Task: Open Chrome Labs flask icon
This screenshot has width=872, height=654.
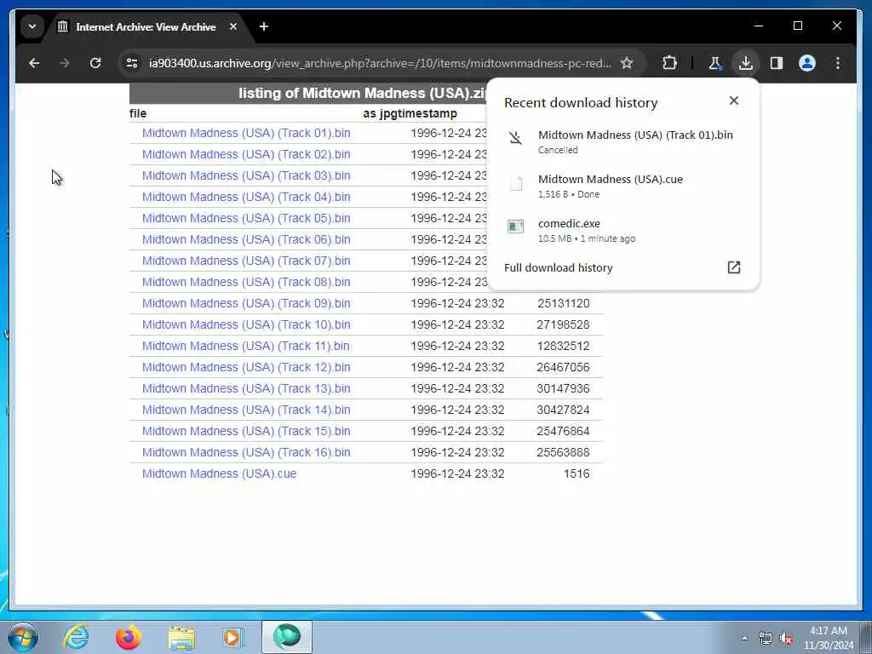Action: click(714, 63)
